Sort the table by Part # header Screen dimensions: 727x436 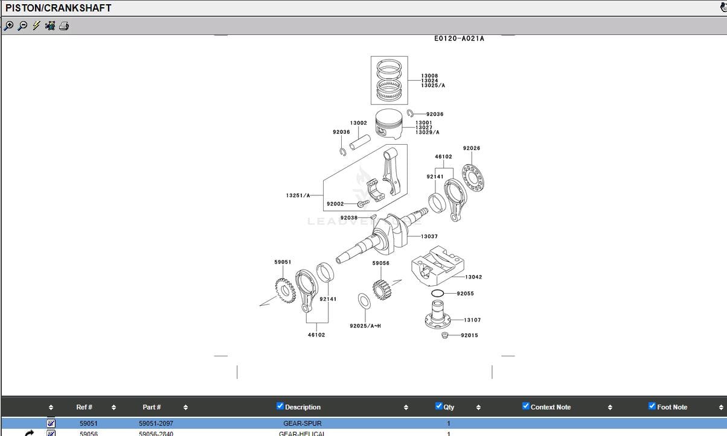click(152, 407)
